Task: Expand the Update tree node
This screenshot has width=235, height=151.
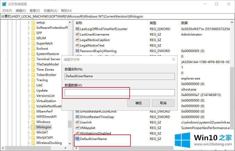Action: pos(29,90)
